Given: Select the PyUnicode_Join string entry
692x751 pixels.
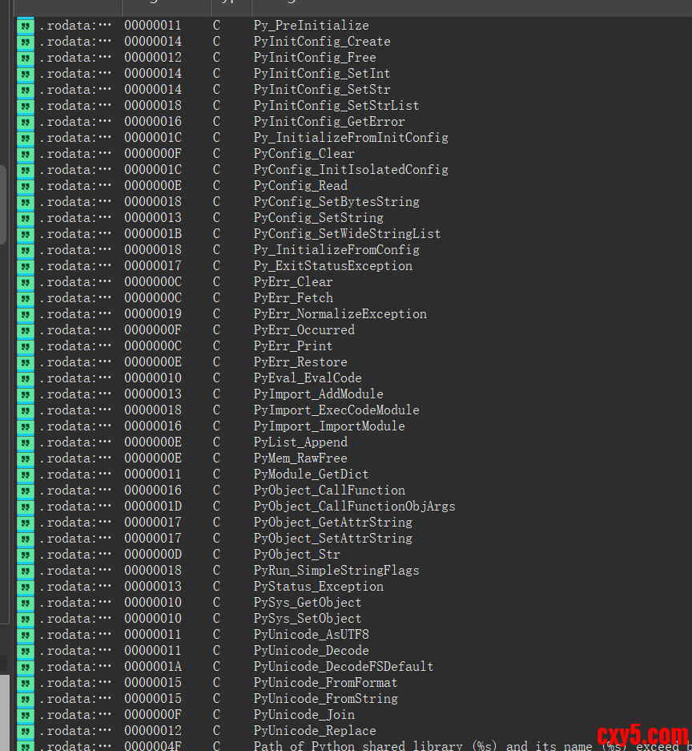Looking at the screenshot, I should point(304,715).
